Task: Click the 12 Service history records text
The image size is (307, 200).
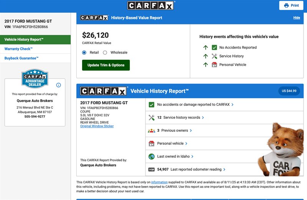Action: tap(178, 118)
